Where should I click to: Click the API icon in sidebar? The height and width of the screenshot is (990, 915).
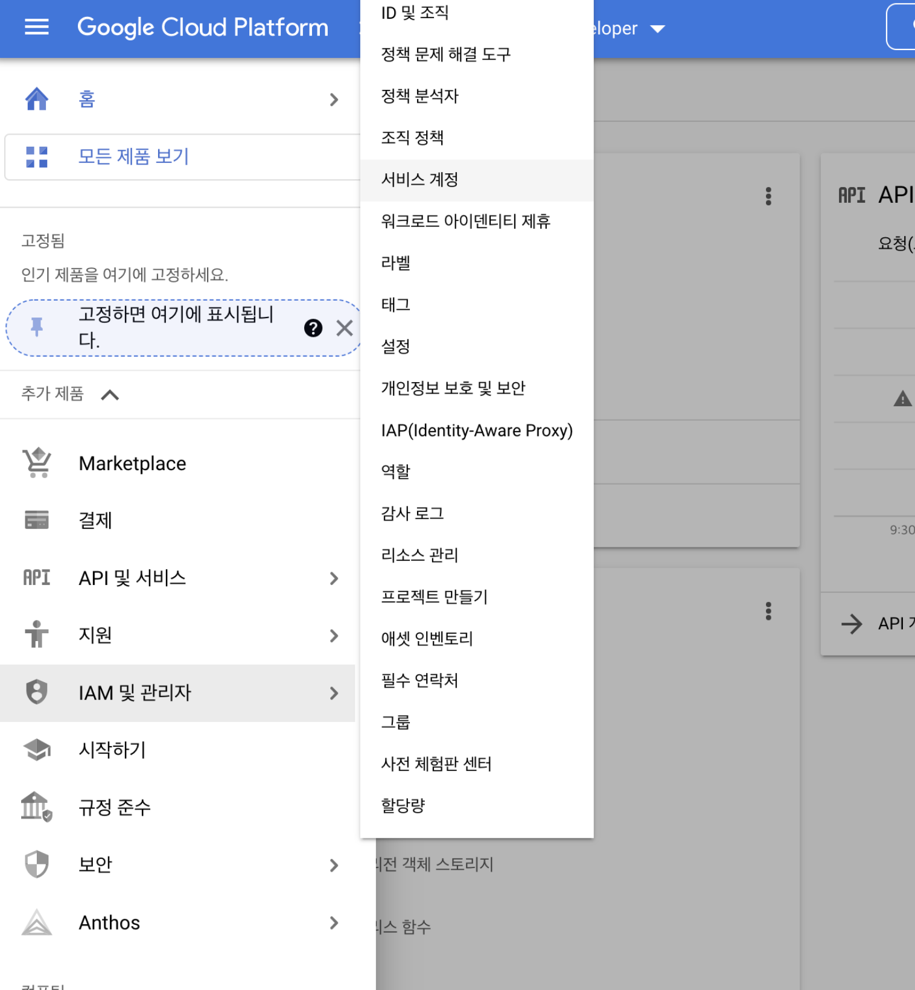[x=37, y=578]
